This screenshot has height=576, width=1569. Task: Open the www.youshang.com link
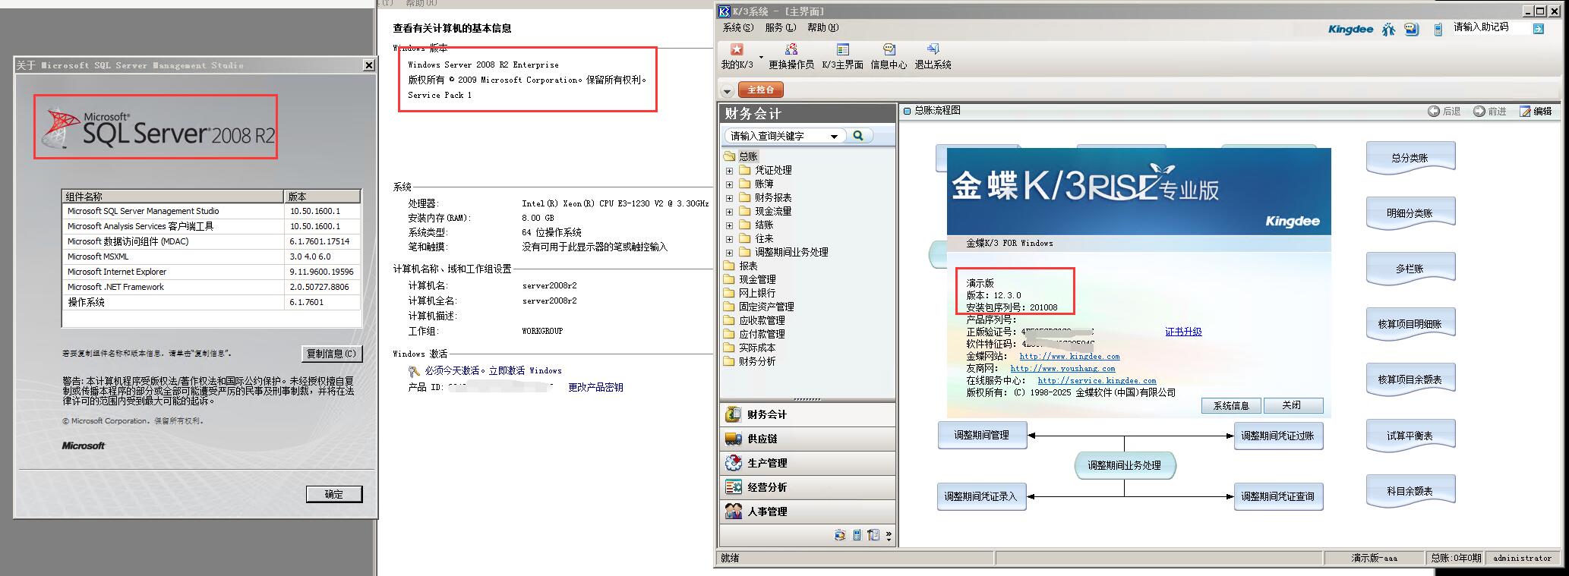click(1062, 369)
